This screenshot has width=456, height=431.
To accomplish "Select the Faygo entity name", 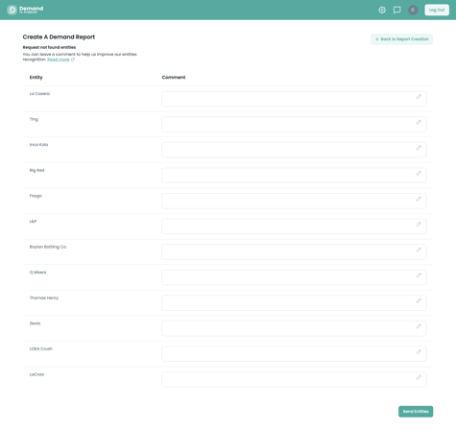I will [36, 196].
